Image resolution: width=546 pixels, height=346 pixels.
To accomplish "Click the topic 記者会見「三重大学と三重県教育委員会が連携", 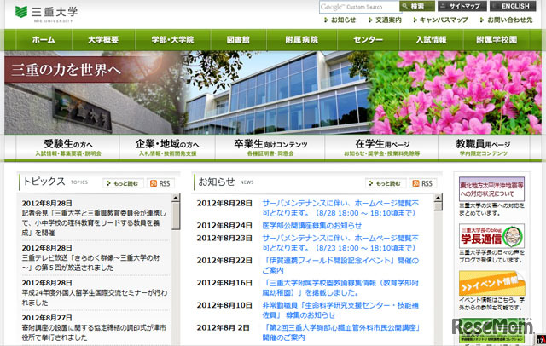I will pos(94,223).
